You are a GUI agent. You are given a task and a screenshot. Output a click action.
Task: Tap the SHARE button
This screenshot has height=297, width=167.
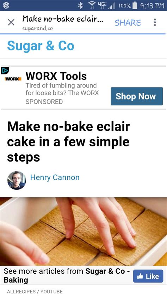pos(128,23)
